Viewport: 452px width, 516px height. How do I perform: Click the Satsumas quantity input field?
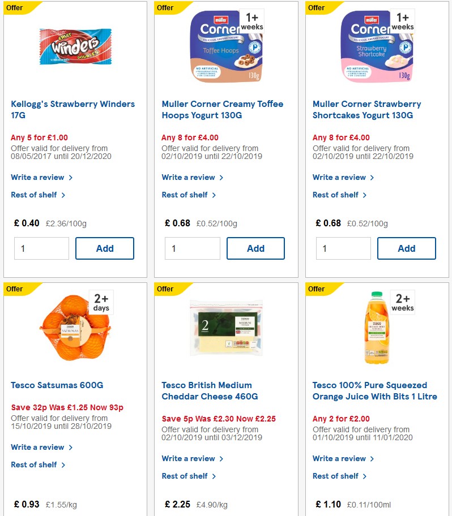tap(41, 514)
